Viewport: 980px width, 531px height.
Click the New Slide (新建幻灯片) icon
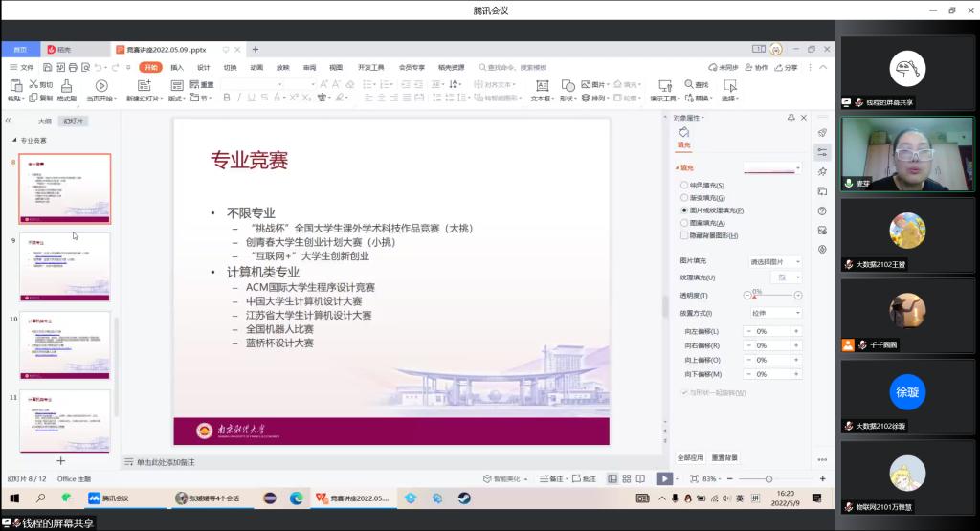click(x=144, y=87)
